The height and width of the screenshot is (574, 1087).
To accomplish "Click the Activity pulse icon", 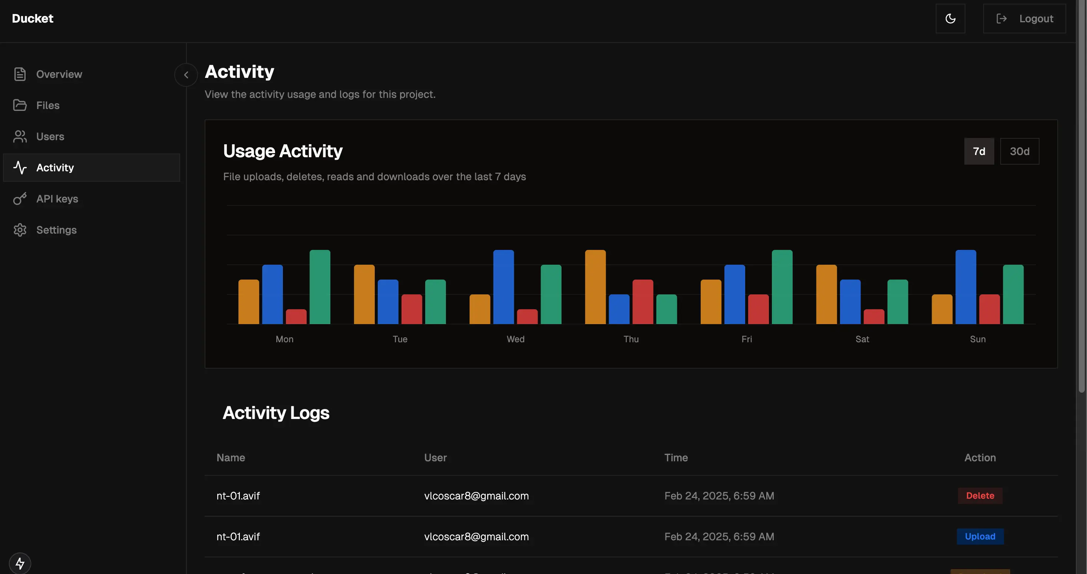I will click(x=20, y=168).
